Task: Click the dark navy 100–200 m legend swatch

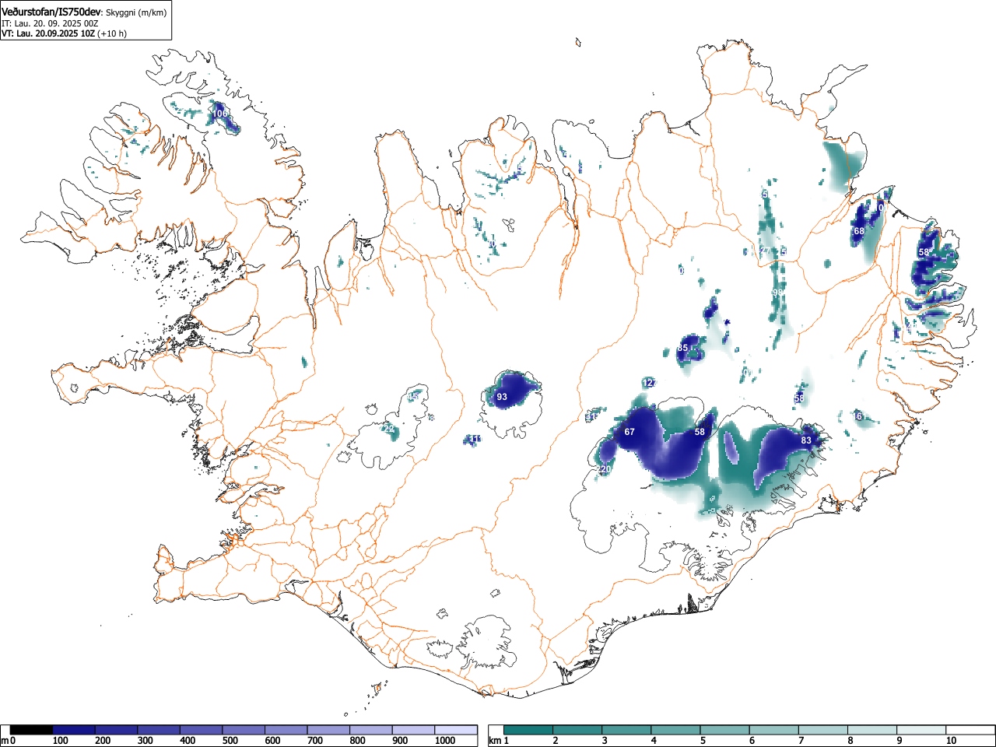Action: point(74,730)
